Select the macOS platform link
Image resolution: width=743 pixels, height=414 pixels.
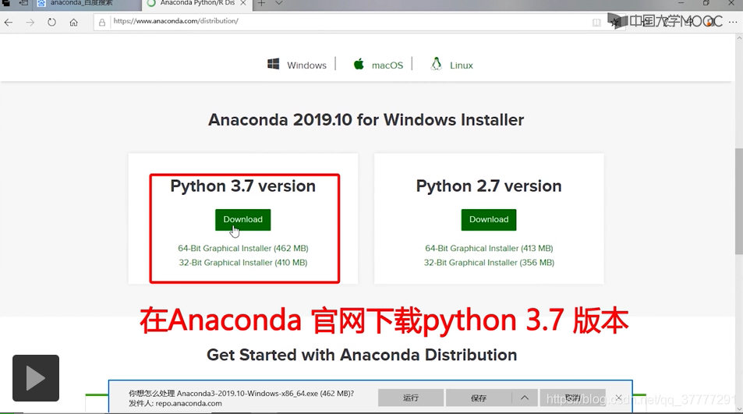pyautogui.click(x=387, y=65)
